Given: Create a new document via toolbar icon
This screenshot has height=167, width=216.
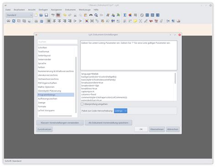Looking at the screenshot, I should [36, 15].
